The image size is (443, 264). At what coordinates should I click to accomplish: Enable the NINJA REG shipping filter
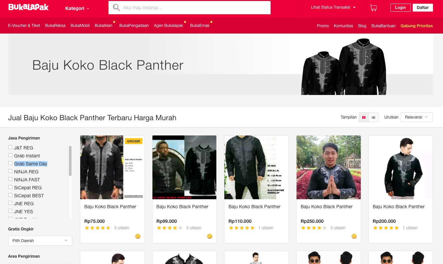10,171
